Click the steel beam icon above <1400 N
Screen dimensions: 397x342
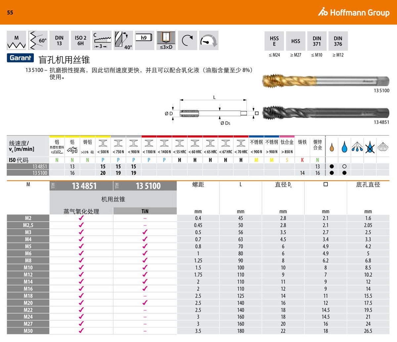tap(164, 143)
